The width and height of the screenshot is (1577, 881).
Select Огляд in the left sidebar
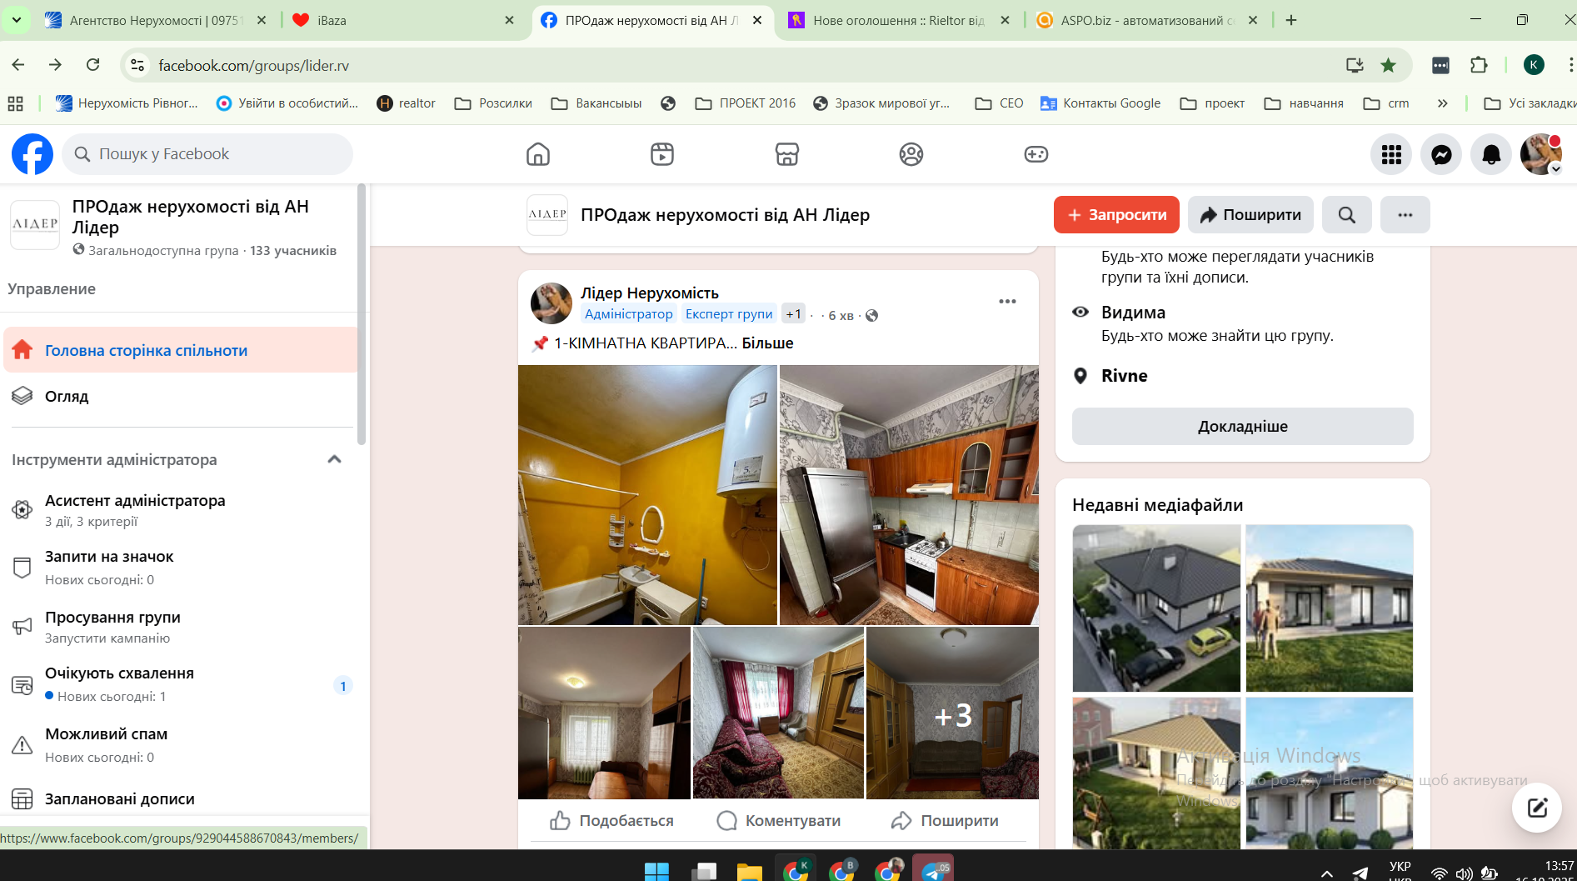[x=67, y=397]
